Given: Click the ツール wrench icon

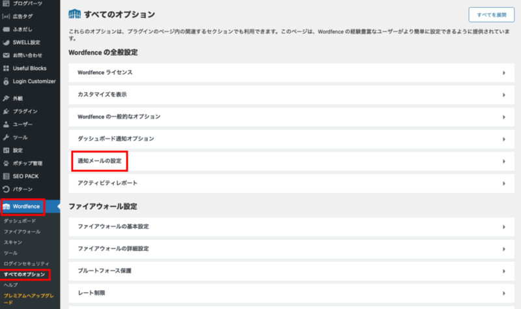Looking at the screenshot, I should coord(6,137).
